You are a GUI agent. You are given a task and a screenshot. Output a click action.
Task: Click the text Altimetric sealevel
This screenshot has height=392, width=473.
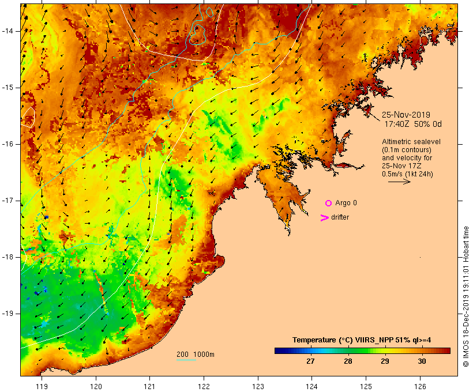click(411, 142)
